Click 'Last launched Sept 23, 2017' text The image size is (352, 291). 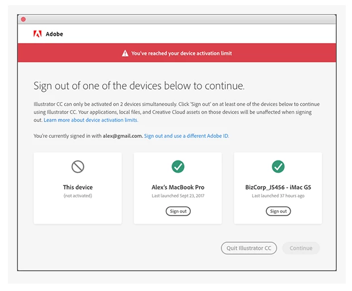(x=178, y=196)
